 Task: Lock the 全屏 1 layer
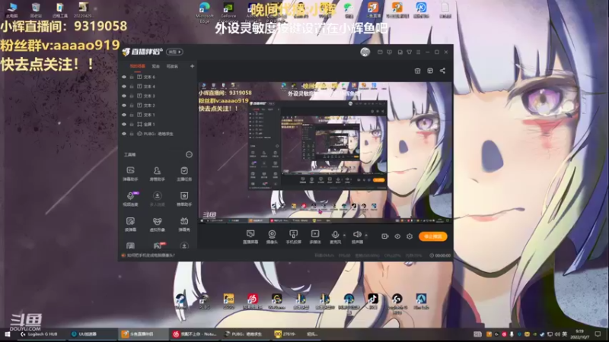(132, 124)
